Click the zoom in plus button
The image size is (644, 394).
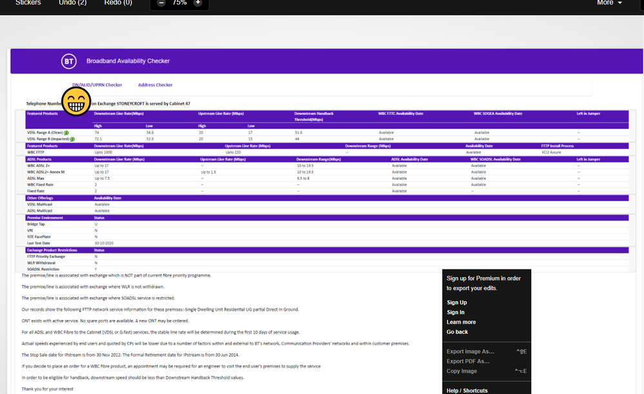click(197, 3)
